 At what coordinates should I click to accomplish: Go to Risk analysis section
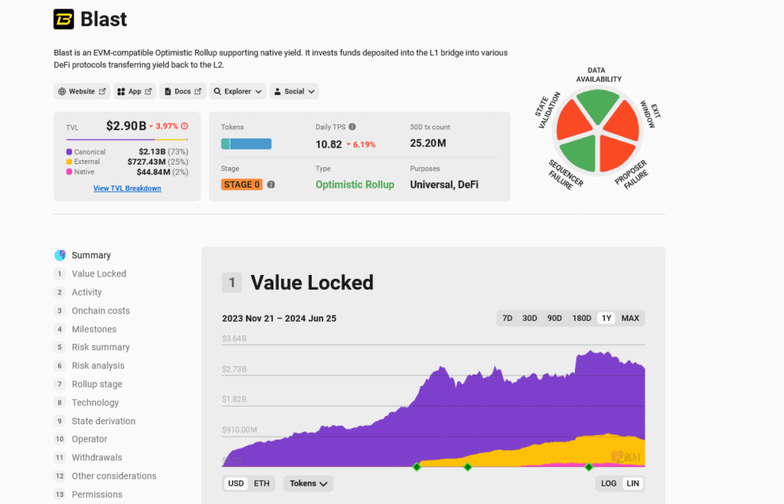[98, 366]
